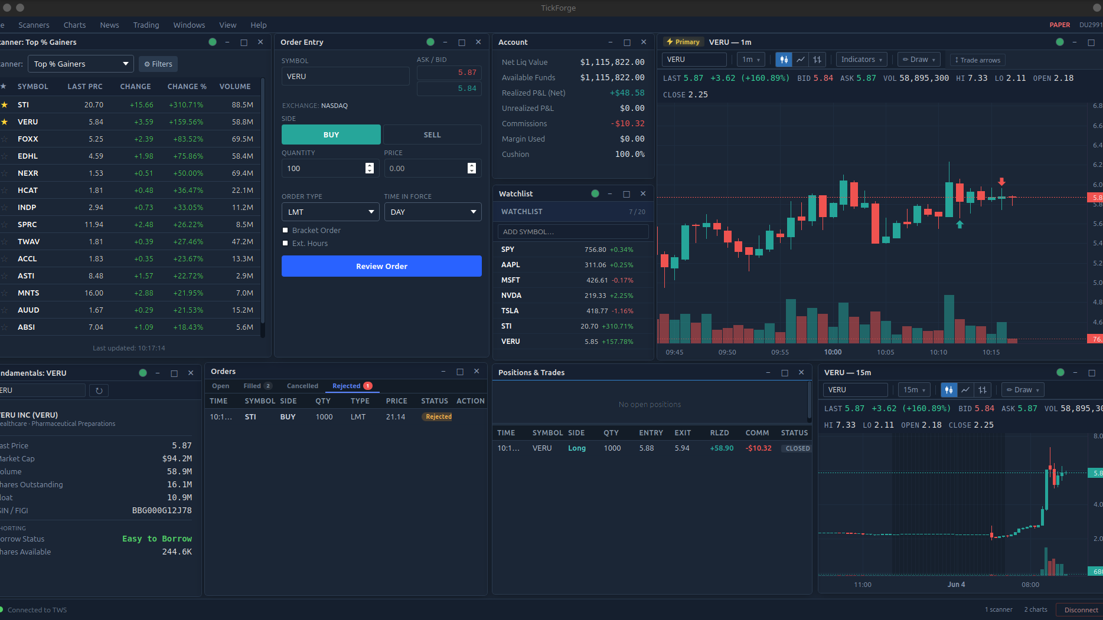Open the Top % Gainers scanner dropdown
The height and width of the screenshot is (620, 1103).
click(x=81, y=64)
